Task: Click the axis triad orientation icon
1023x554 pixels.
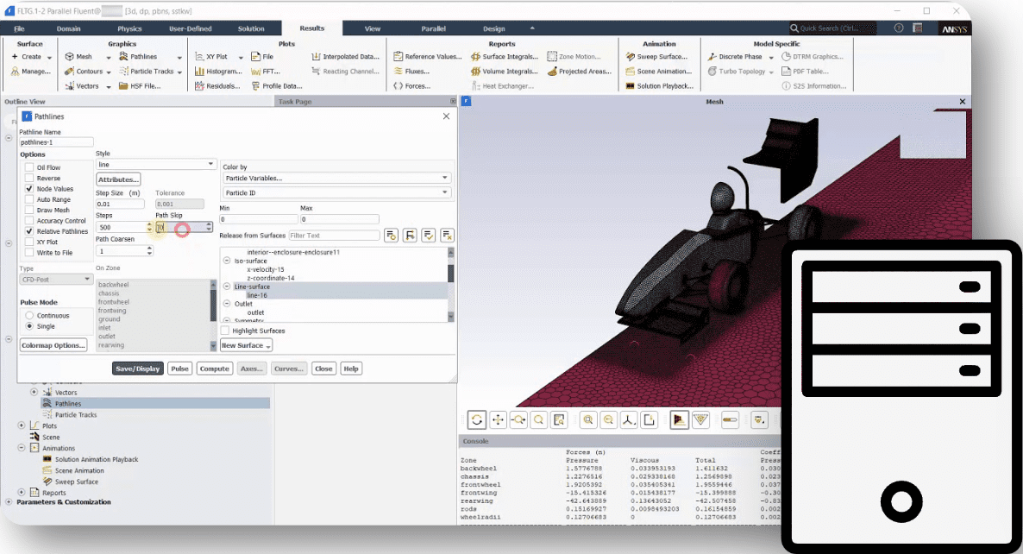Action: [x=631, y=420]
